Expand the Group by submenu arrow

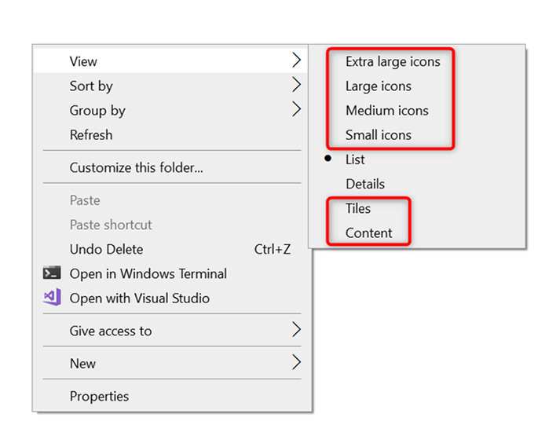tap(296, 110)
